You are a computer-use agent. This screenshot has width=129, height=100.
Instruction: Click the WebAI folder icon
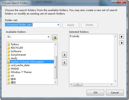(9, 69)
